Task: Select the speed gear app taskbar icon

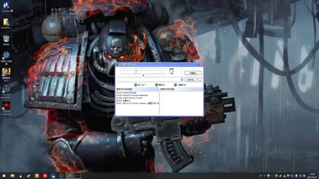Action: pyautogui.click(x=69, y=176)
